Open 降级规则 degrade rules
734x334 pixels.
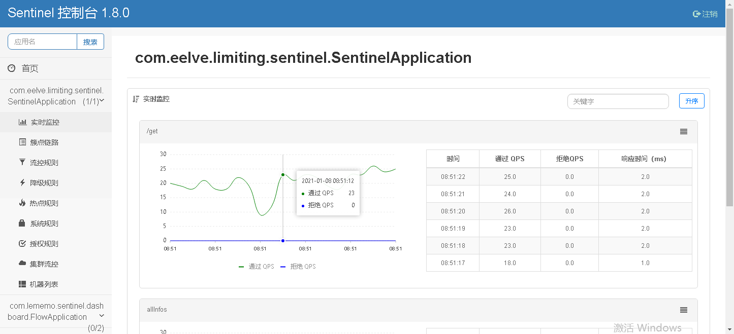tap(55, 183)
